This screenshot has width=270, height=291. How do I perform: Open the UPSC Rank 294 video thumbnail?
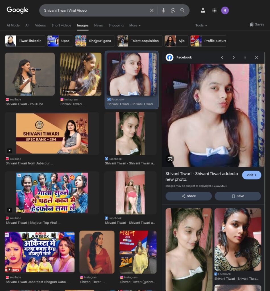(x=52, y=134)
